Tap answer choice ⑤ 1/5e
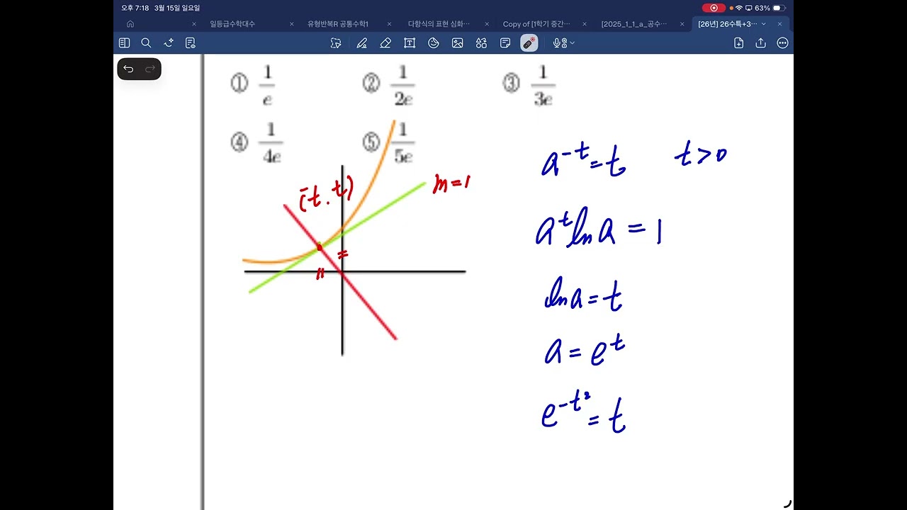The image size is (907, 510). pos(388,143)
